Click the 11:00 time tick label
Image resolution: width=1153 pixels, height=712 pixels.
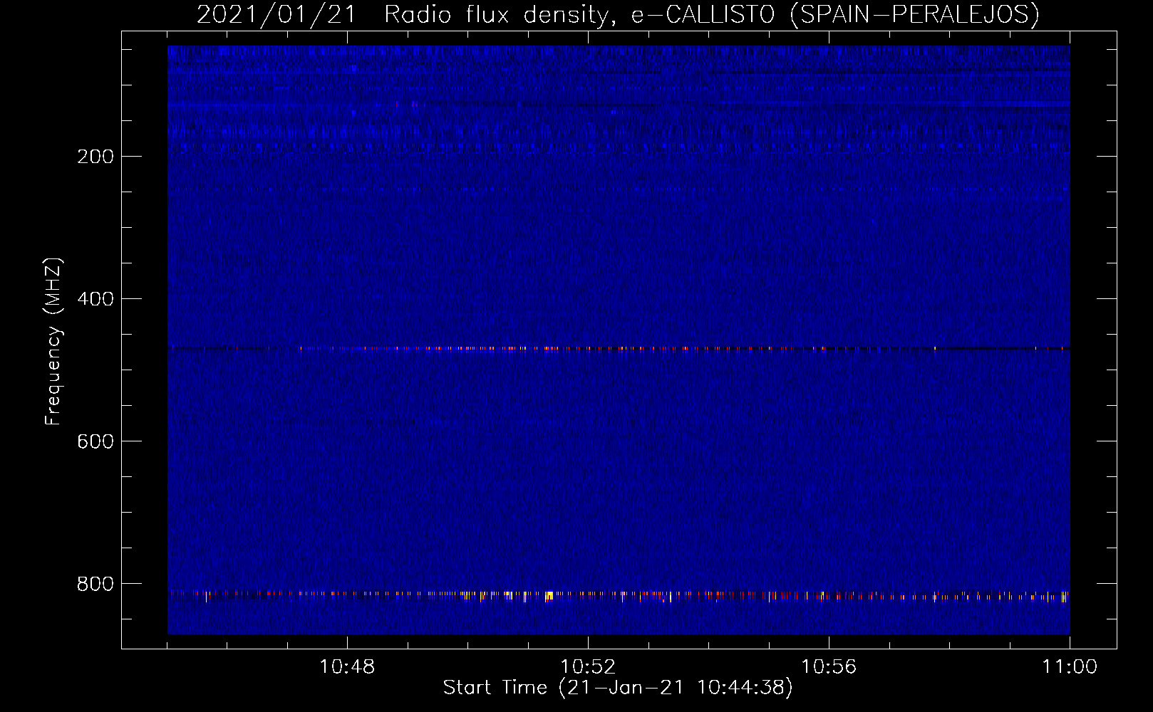point(1070,667)
